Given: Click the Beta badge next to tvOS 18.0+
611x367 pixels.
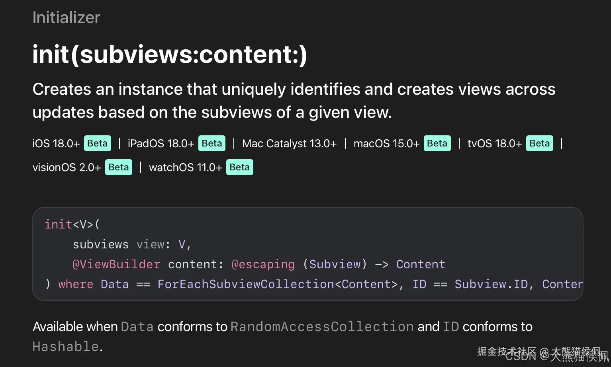Looking at the screenshot, I should 540,143.
